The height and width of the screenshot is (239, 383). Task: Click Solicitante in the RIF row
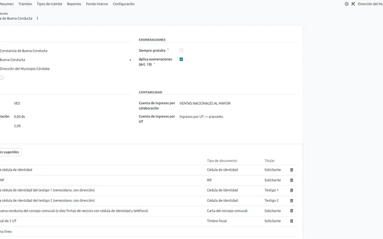(272, 180)
